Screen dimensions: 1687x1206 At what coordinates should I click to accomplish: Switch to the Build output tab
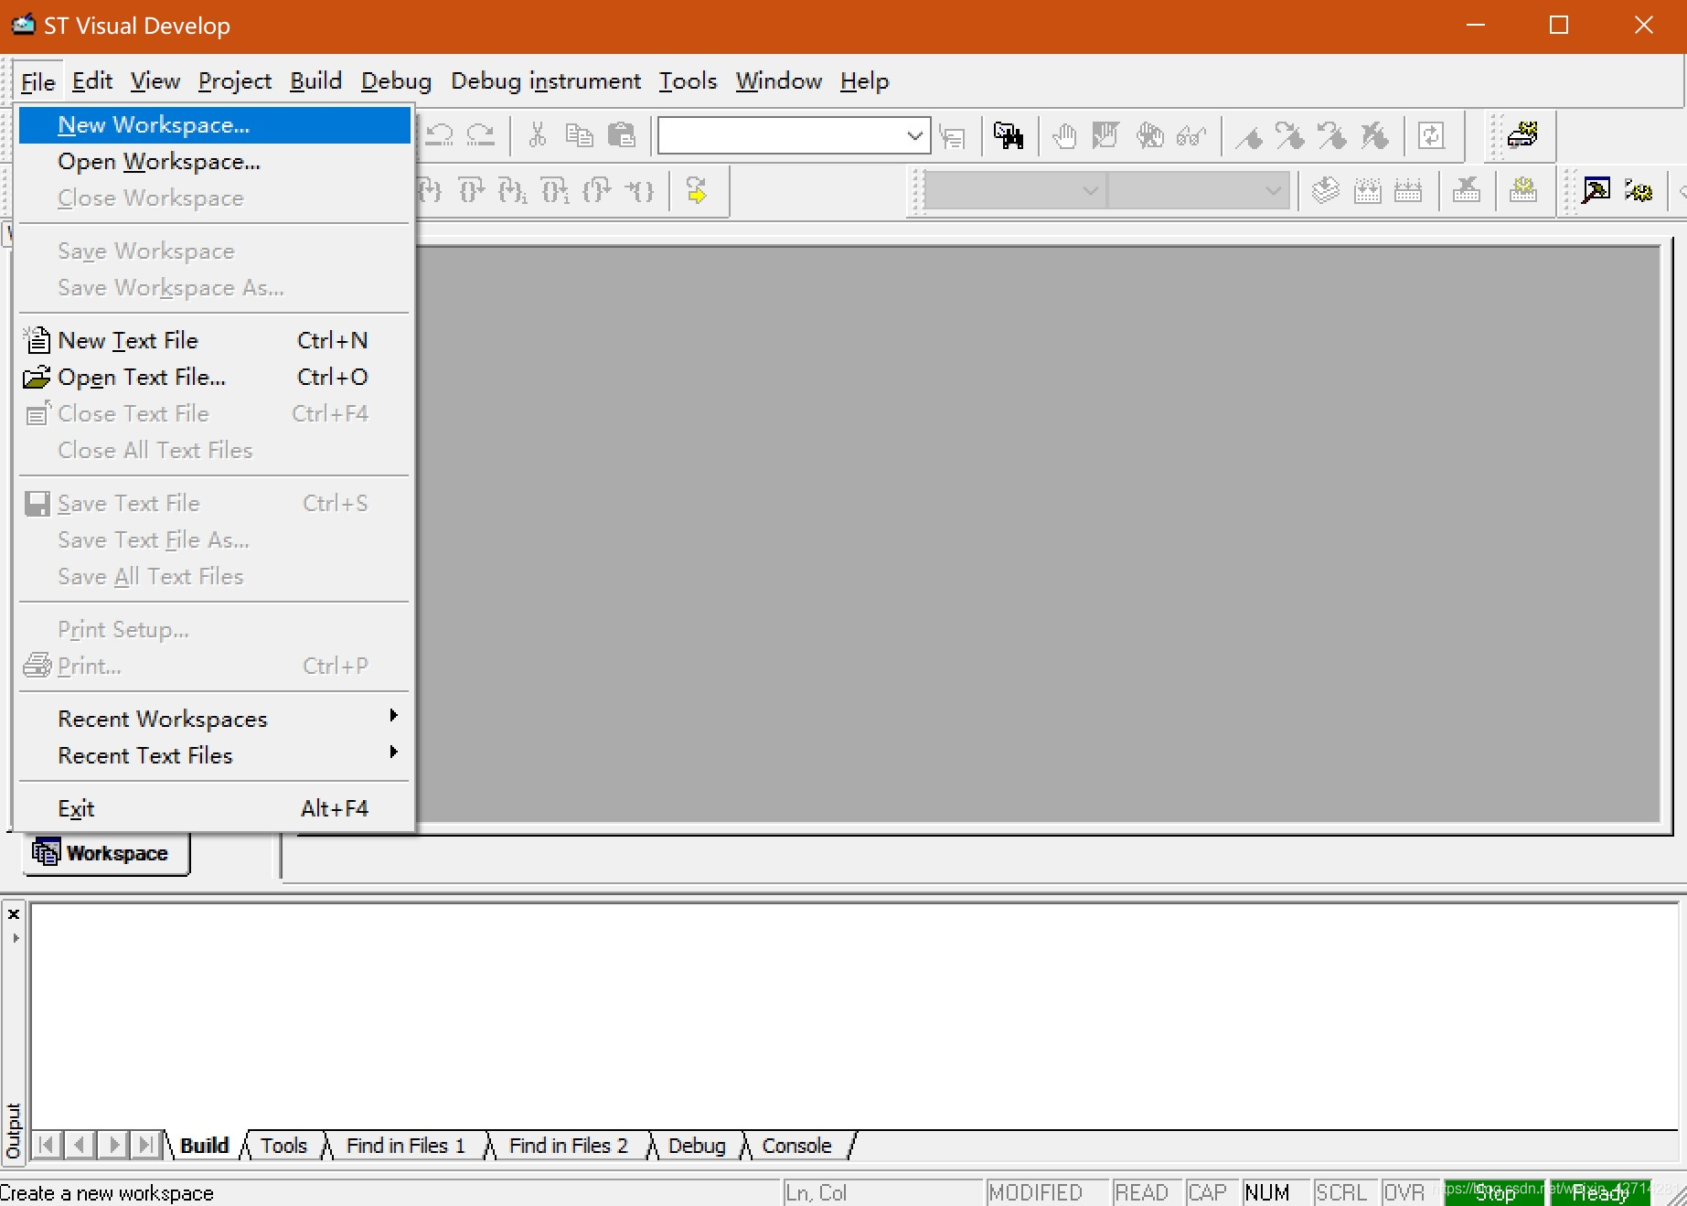pos(204,1146)
